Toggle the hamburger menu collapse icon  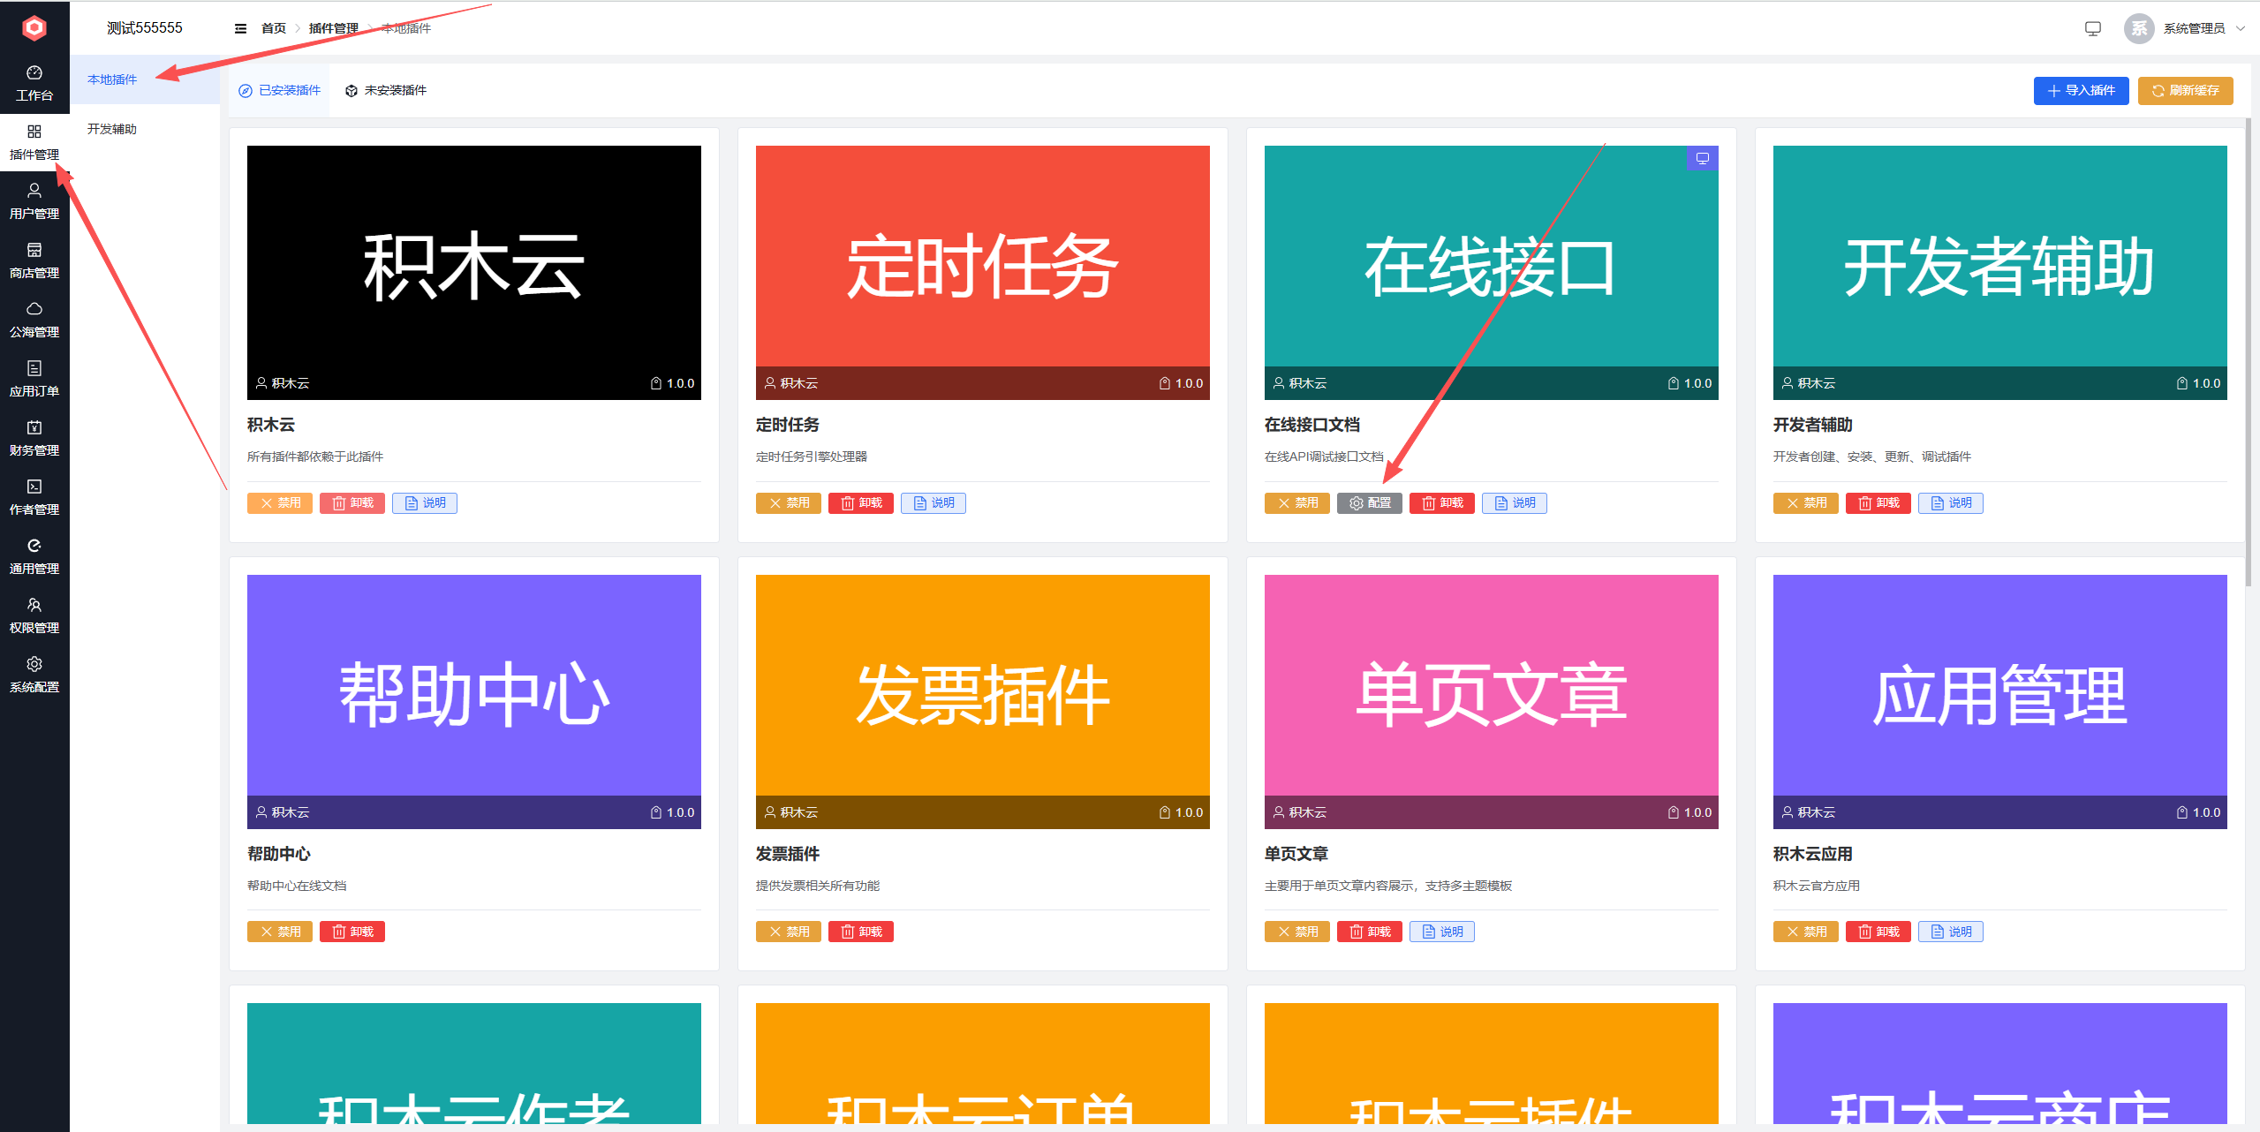tap(240, 28)
